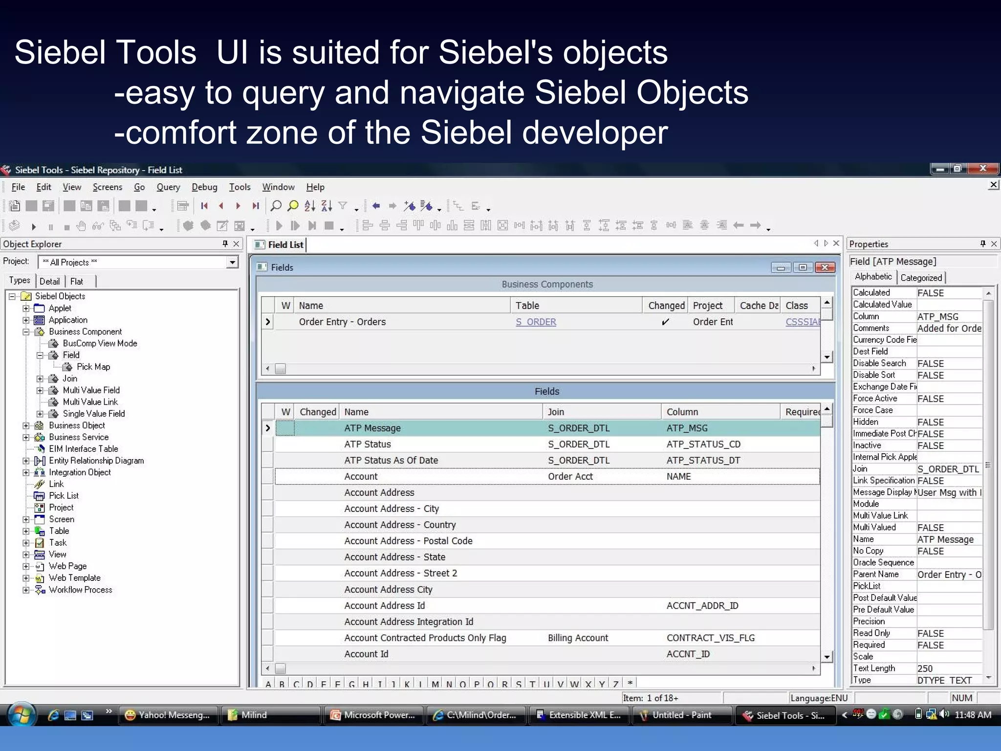Start a new query with the magnifier icon

point(276,206)
